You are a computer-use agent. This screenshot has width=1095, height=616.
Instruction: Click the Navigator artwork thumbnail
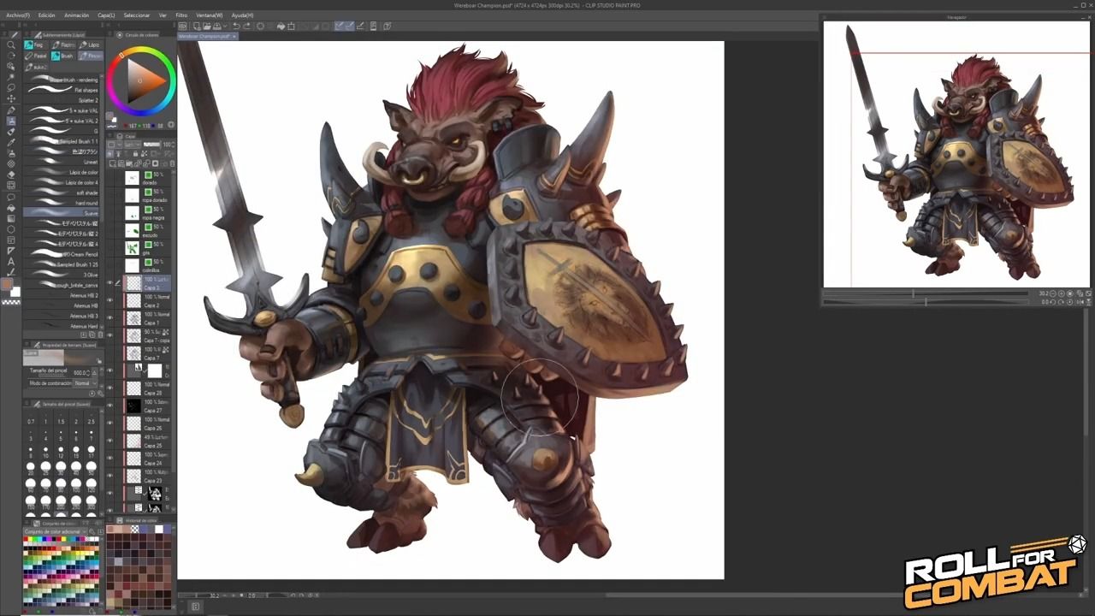[956, 154]
